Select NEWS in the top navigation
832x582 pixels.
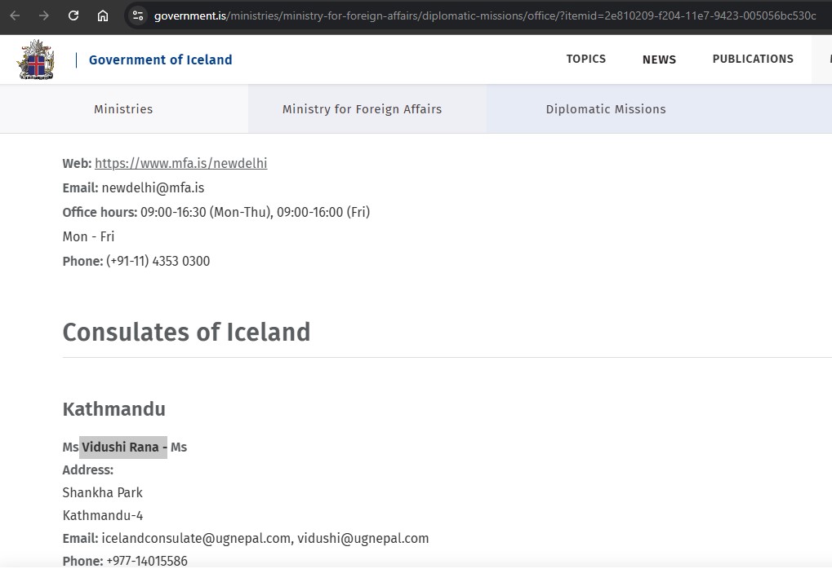coord(659,60)
